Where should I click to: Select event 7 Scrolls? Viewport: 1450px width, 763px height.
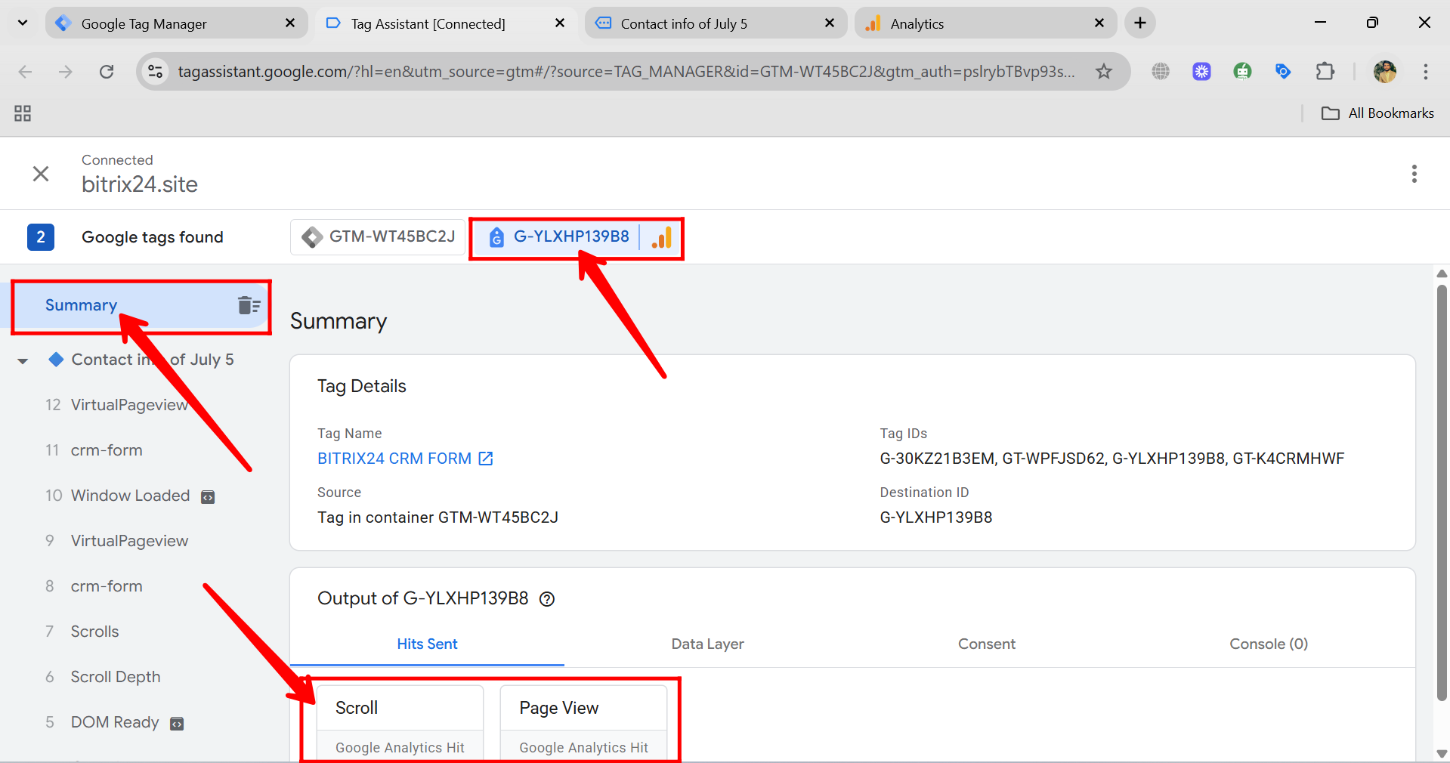[x=82, y=632]
